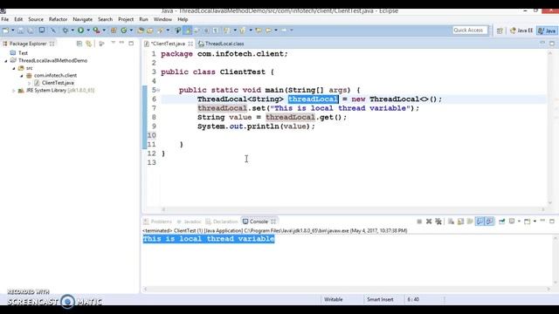Switch to the Java EE perspective
Viewport: 559px width, 314px height.
click(x=521, y=31)
